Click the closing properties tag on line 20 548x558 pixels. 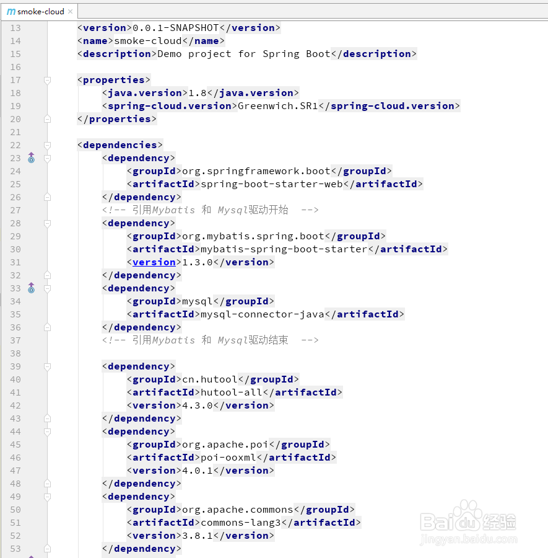[117, 119]
